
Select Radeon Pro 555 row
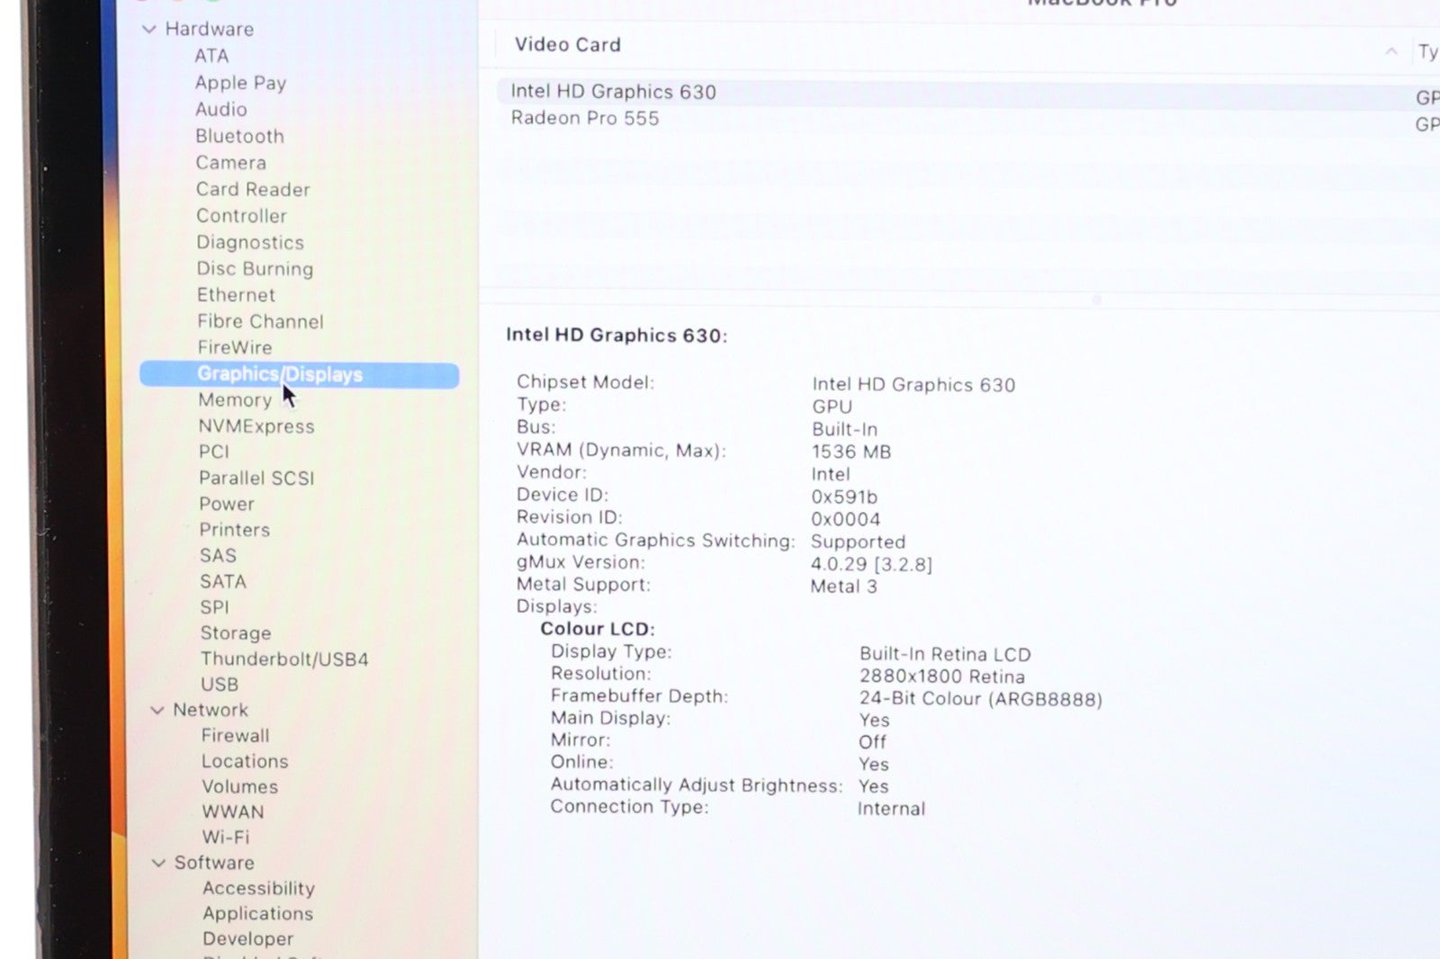click(584, 119)
